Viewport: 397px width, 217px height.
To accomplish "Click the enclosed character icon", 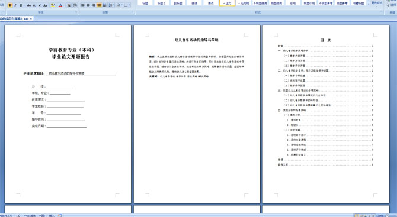I will [x=75, y=5].
